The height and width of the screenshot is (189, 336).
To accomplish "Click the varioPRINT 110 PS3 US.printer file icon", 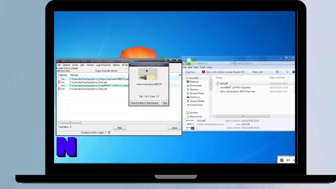I will (x=218, y=87).
